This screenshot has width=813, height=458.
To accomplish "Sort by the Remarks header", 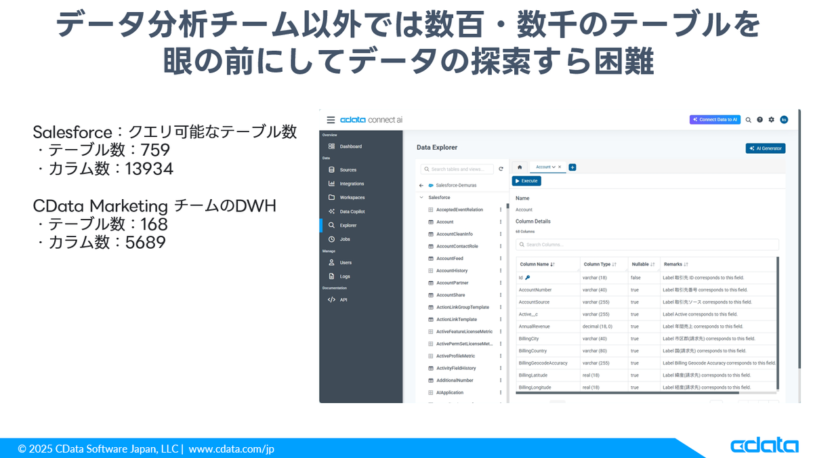I will coord(676,264).
